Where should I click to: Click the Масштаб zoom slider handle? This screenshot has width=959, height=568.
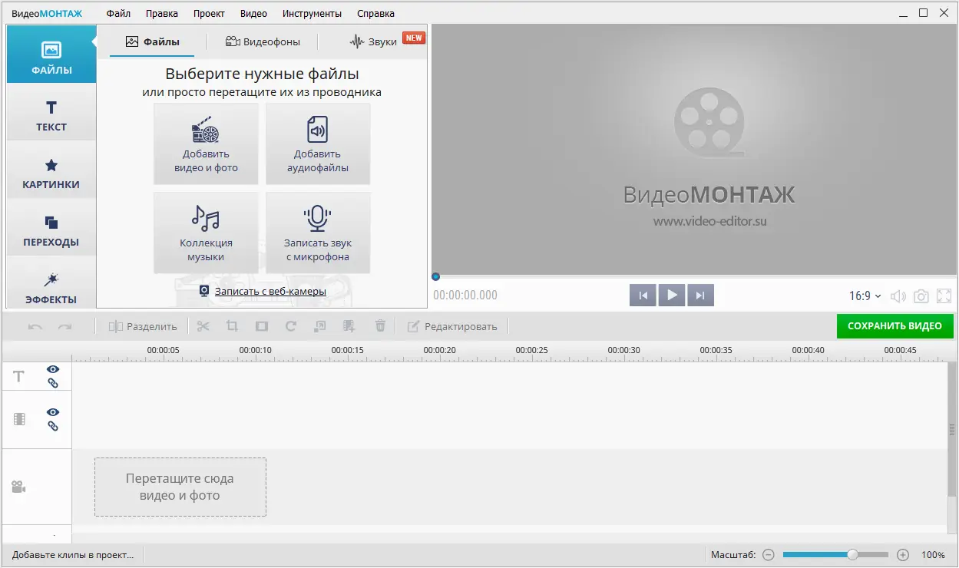pyautogui.click(x=852, y=554)
